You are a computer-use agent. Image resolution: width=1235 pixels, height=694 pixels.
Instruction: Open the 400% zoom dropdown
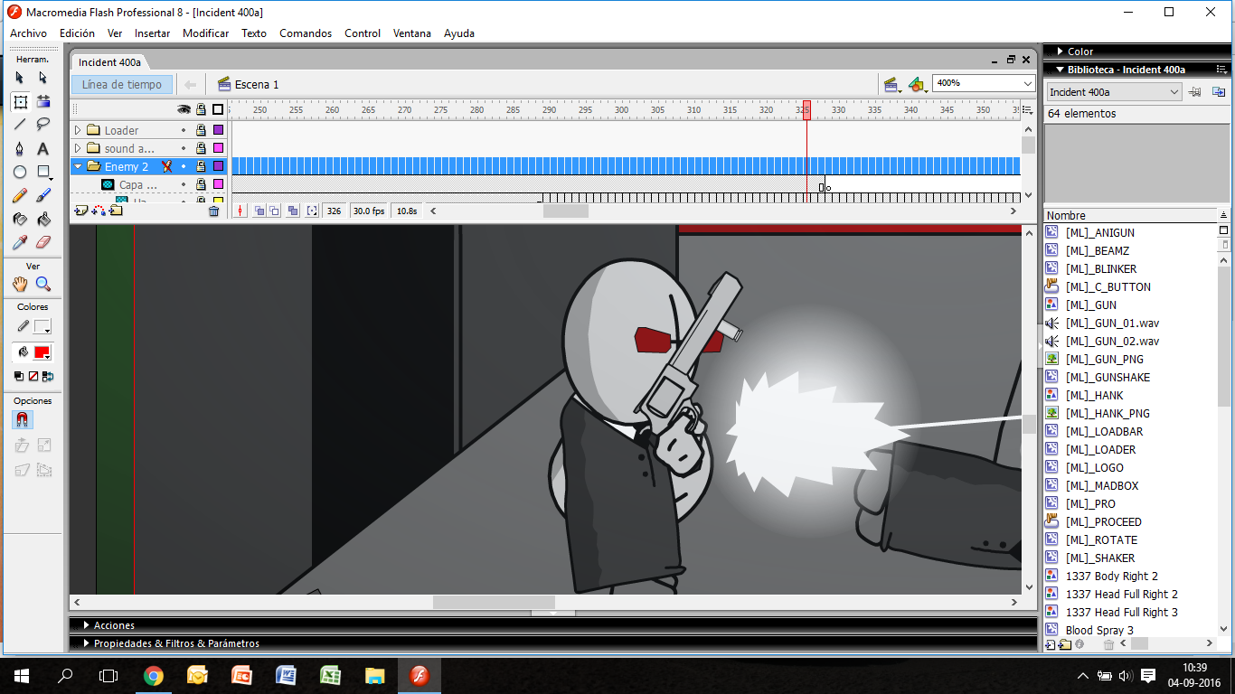(1028, 83)
